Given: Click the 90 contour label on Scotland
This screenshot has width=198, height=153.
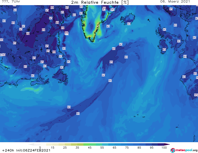Looking at the screenshot, I should [164, 29].
